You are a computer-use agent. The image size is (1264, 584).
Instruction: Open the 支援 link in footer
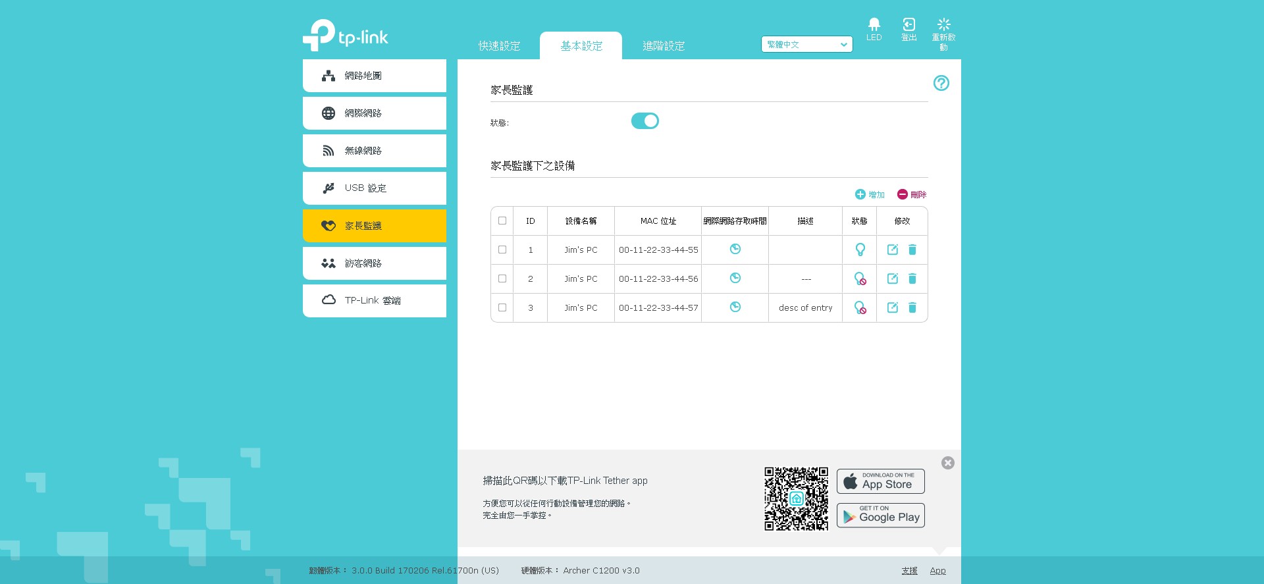click(909, 571)
